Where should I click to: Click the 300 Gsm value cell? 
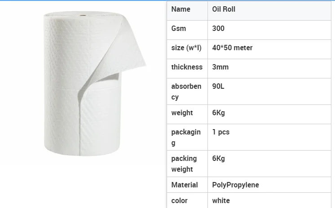coord(269,30)
